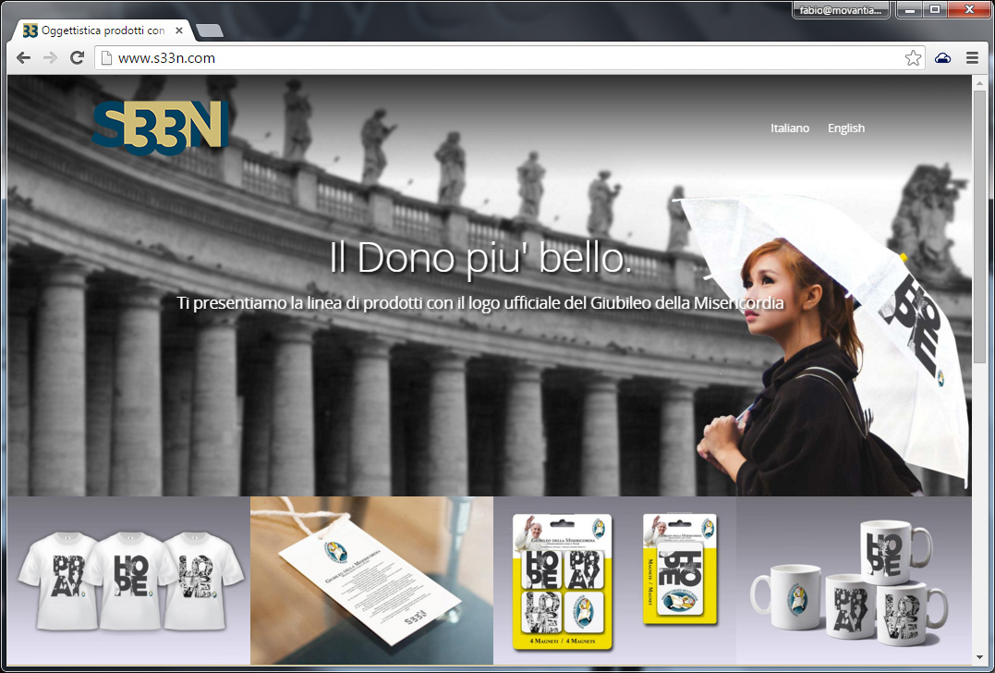Viewport: 995px width, 673px height.
Task: Click the scrollbar down arrow
Action: 979,657
